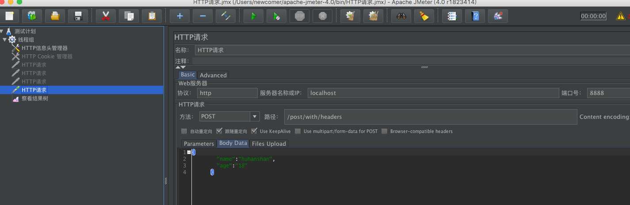
Task: Switch to the Basic tab
Action: tap(187, 75)
